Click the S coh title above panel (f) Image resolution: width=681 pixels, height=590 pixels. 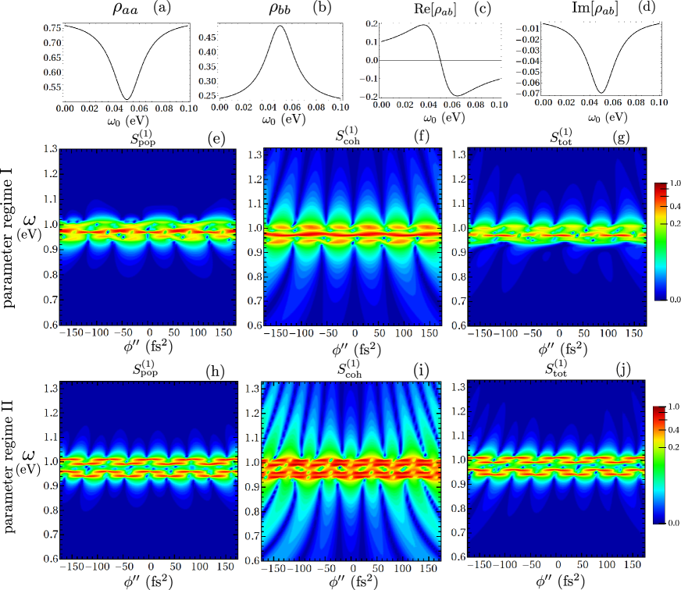[348, 134]
